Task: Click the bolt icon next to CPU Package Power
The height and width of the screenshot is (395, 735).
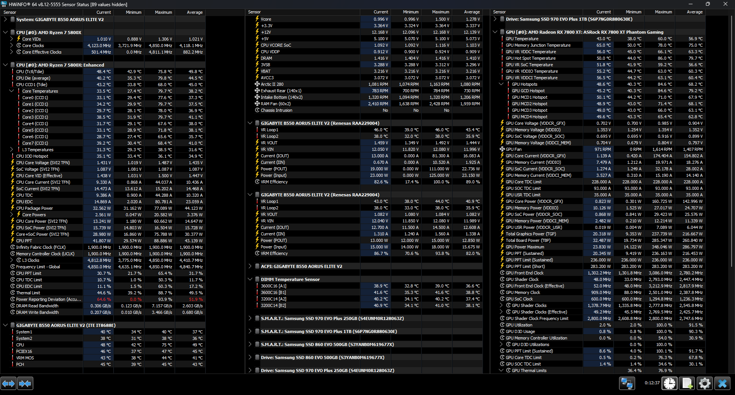Action: point(13,208)
